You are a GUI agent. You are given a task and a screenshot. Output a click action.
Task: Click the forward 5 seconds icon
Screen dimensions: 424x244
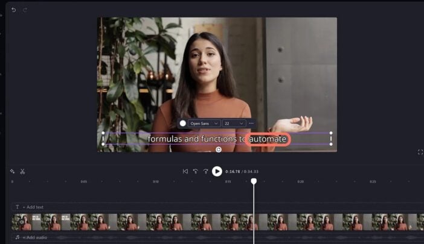click(205, 172)
